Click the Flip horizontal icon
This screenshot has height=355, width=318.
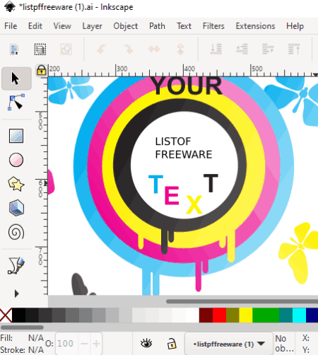pyautogui.click(x=154, y=50)
